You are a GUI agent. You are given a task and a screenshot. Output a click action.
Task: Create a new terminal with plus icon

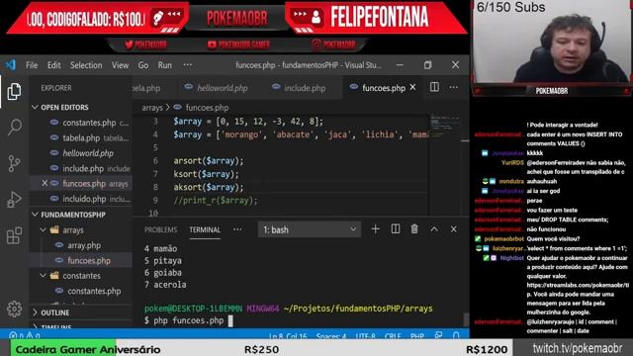[x=376, y=229]
